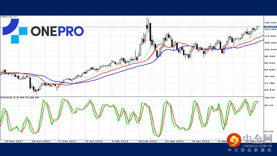Screen dimensions: 277x156
Task: Click the stochastic 20.00 level label
Action: (269, 131)
